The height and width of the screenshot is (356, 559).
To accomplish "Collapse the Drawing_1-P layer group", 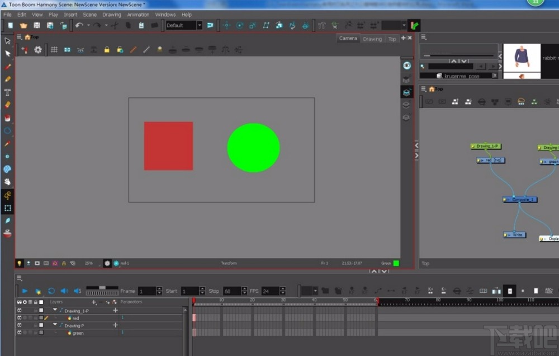I will pyautogui.click(x=55, y=311).
